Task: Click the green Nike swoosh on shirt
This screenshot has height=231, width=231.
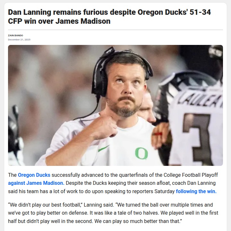Action: click(104, 149)
